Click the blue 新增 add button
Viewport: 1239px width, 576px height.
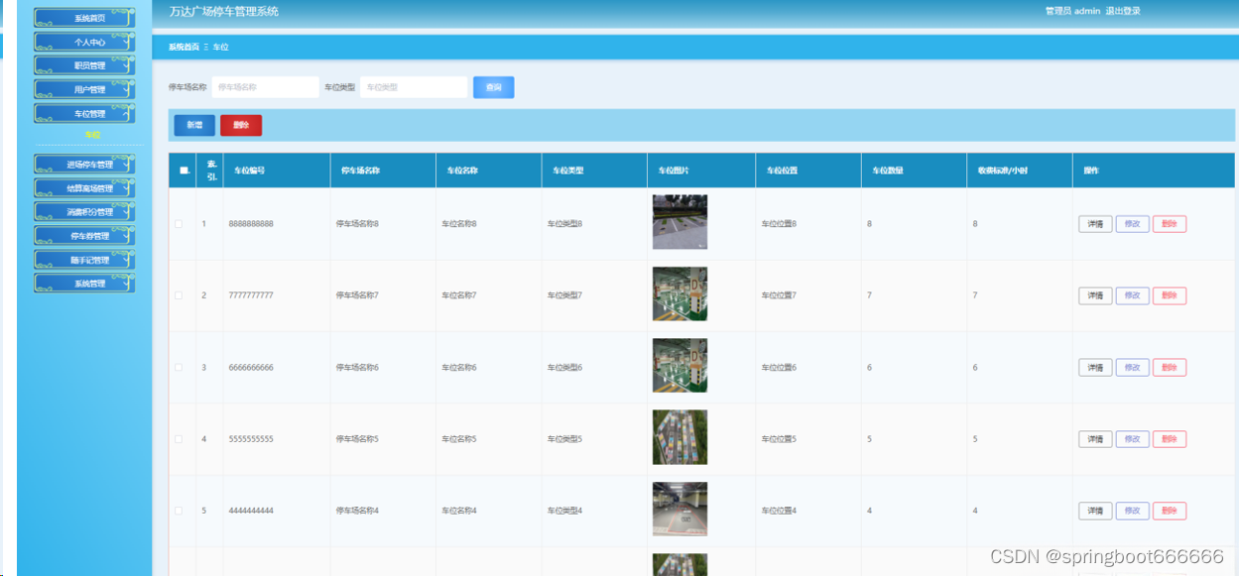click(194, 125)
